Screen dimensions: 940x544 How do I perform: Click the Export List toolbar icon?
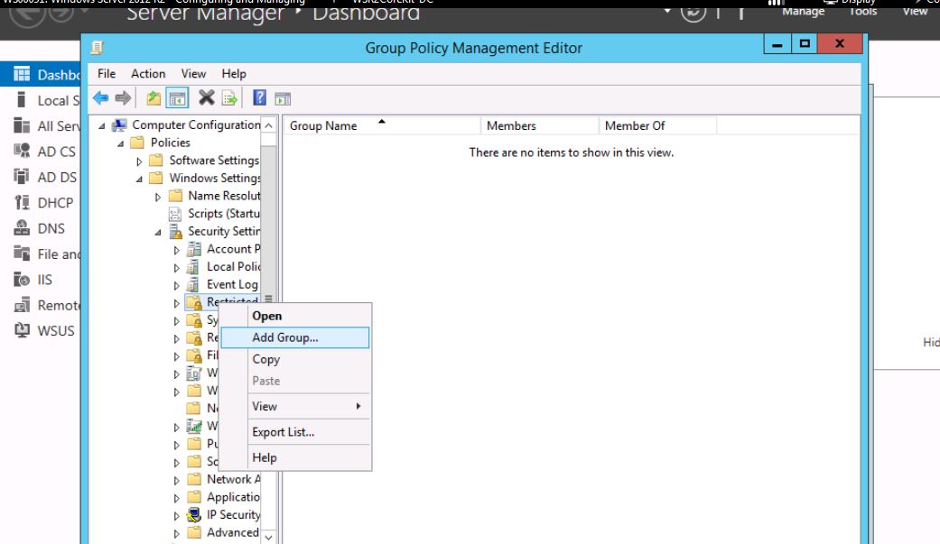click(x=229, y=98)
